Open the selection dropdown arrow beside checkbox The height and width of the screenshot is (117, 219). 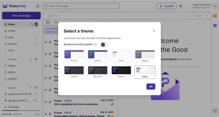pos(56,16)
